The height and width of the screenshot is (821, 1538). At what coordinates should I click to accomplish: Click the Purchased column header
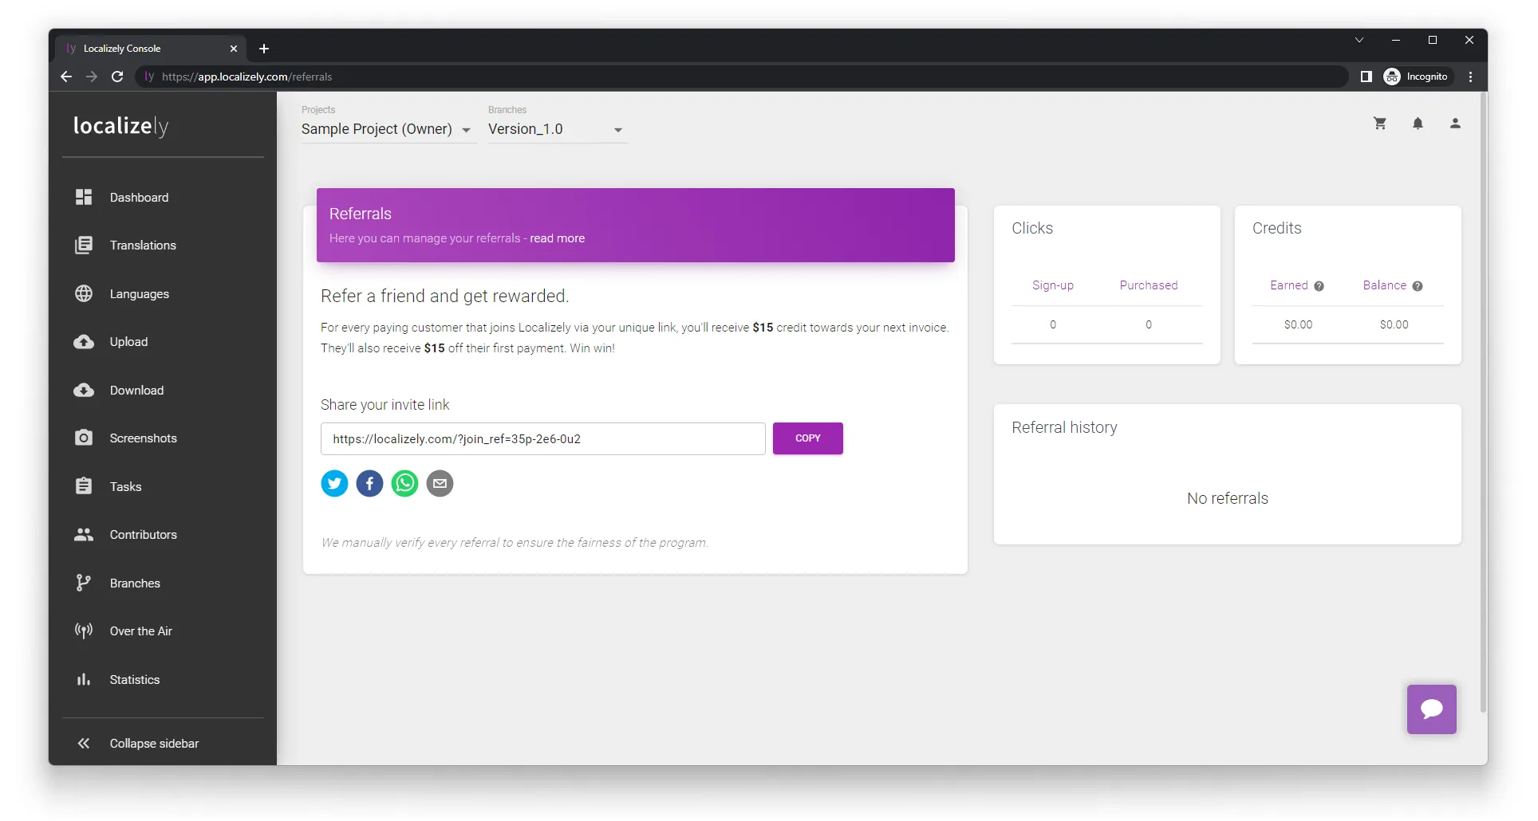pyautogui.click(x=1148, y=285)
